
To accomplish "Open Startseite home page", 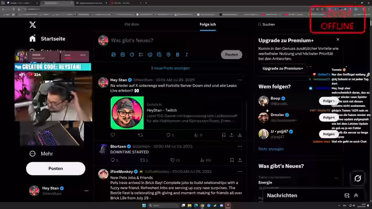I will click(x=48, y=39).
